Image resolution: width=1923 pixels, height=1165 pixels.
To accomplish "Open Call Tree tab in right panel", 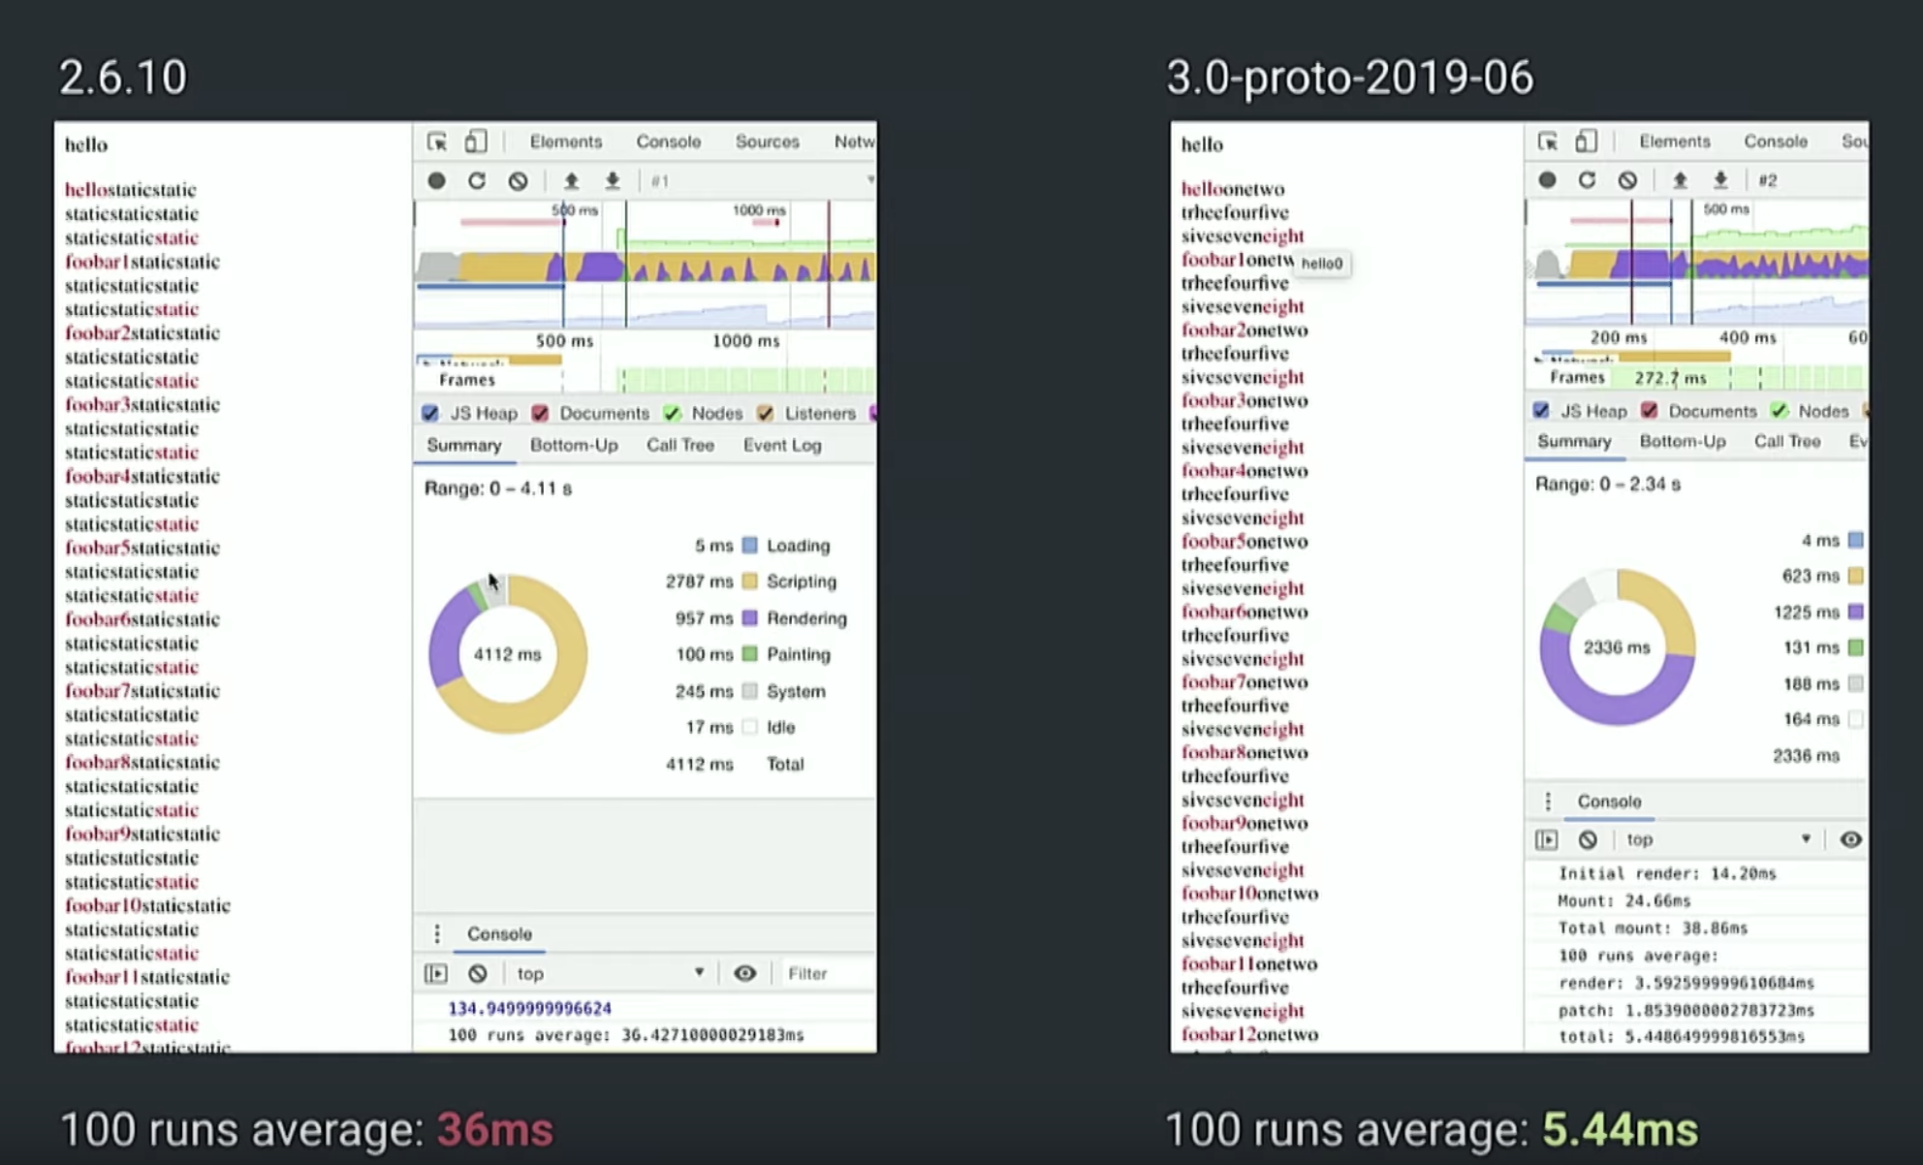I will [x=1787, y=441].
